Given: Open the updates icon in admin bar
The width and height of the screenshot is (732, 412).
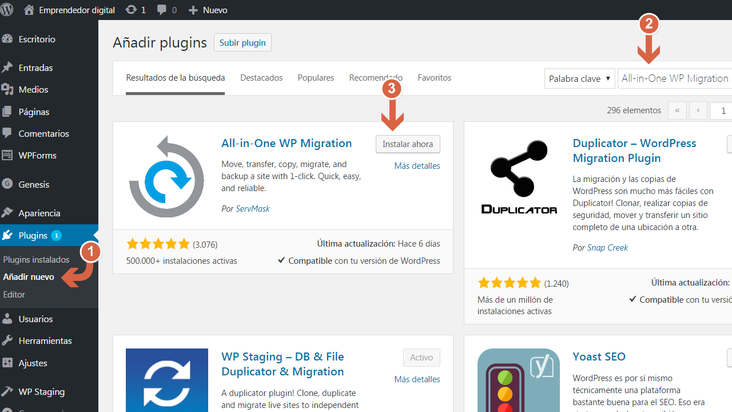Looking at the screenshot, I should (131, 10).
